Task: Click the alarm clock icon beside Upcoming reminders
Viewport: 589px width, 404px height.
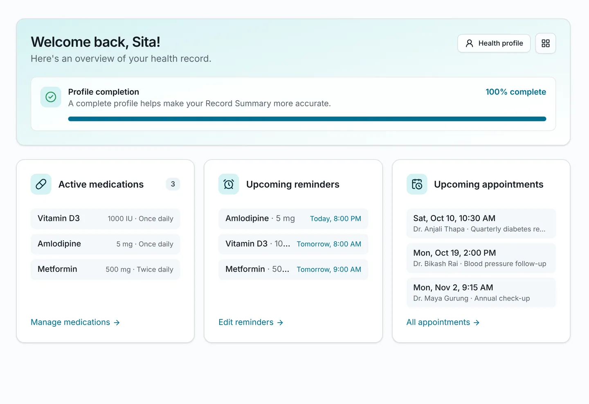Action: pyautogui.click(x=229, y=184)
